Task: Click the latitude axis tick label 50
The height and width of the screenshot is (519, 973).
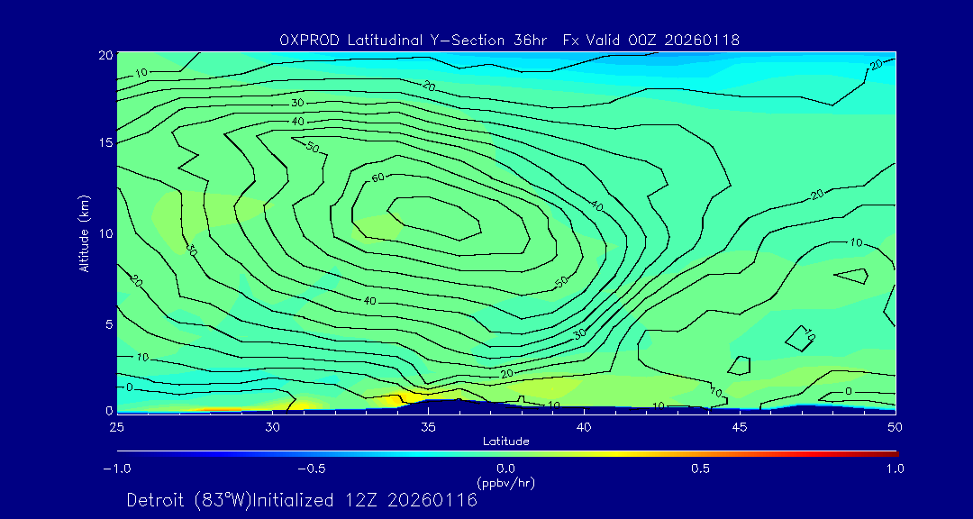Action: click(896, 427)
